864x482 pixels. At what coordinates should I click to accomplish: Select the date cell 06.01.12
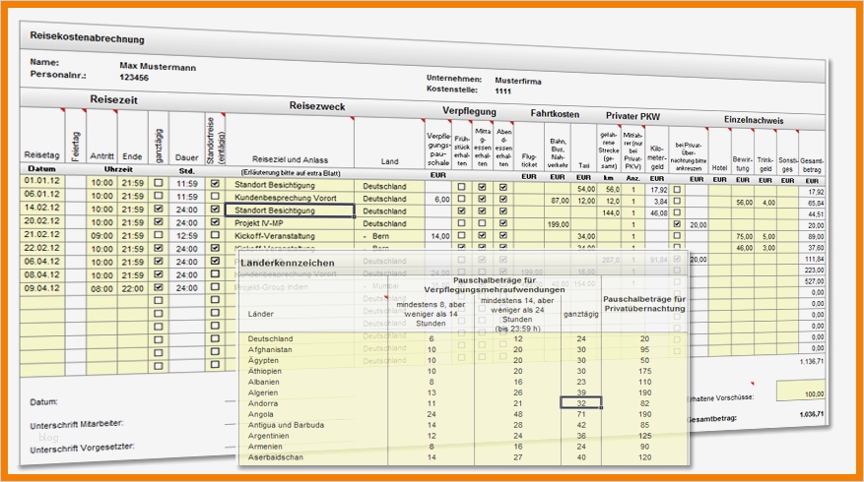(42, 194)
